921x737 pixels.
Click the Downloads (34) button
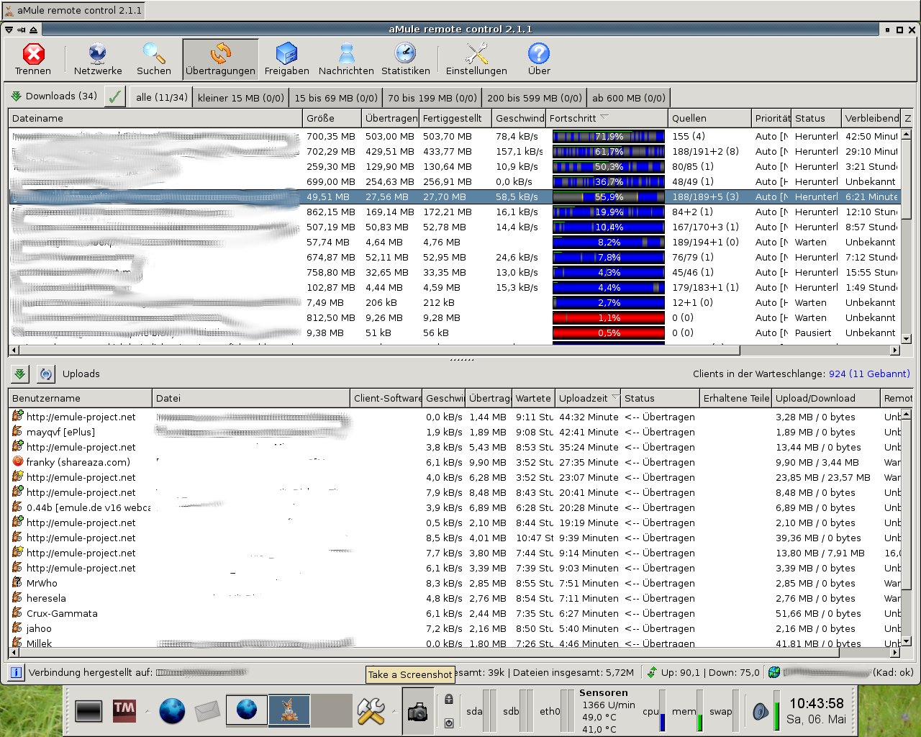coord(55,96)
